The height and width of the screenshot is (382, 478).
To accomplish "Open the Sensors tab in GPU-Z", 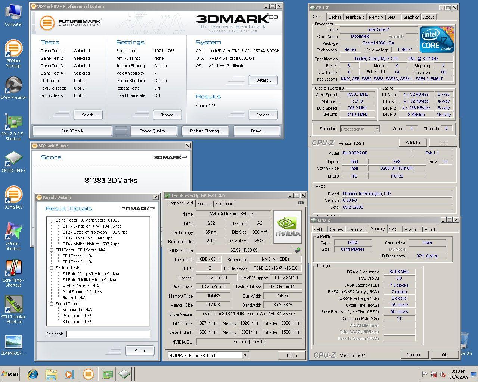I will (x=204, y=204).
